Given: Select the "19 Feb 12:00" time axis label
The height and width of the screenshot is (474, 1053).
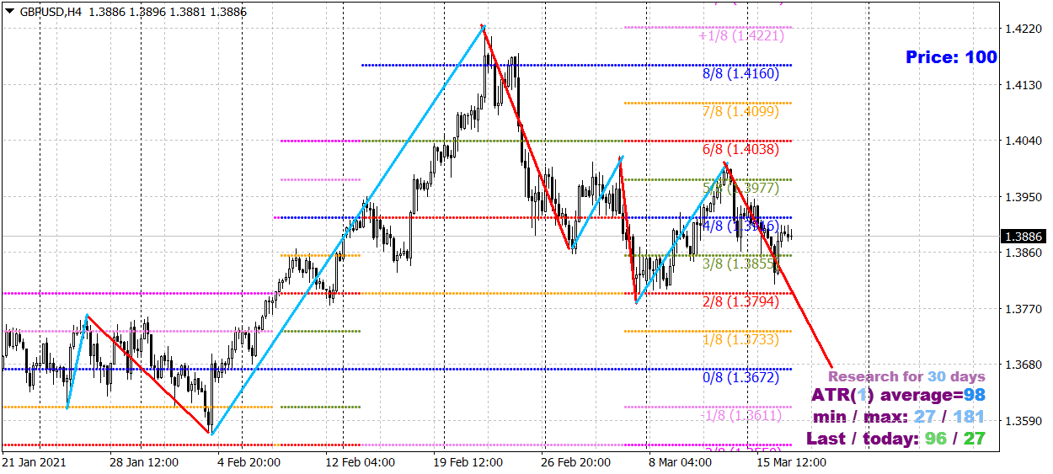Looking at the screenshot, I should point(468,462).
